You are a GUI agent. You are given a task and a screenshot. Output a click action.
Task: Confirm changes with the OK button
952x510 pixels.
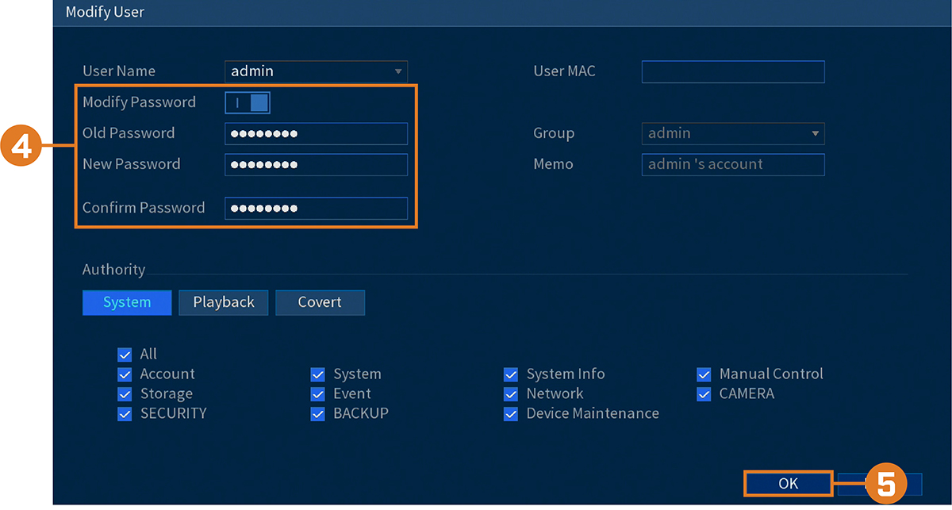point(788,484)
